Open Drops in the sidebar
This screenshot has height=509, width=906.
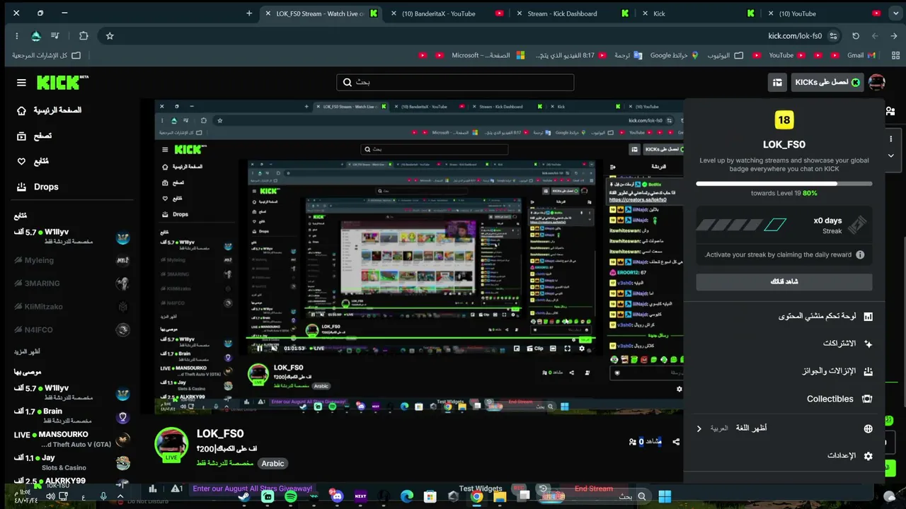click(x=37, y=187)
